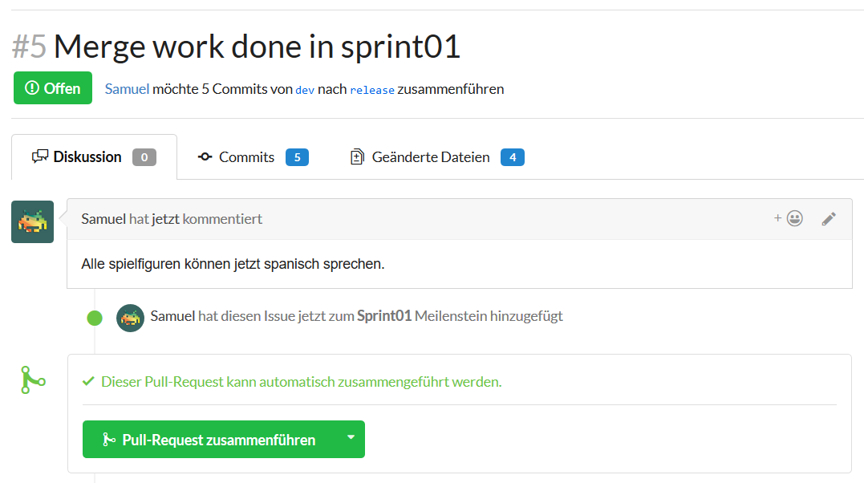The image size is (864, 483).
Task: Click the green merge icon left of merge box
Action: 32,380
